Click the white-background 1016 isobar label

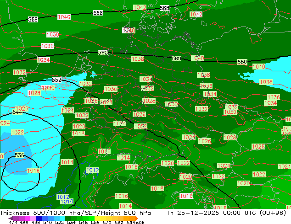pos(186,196)
